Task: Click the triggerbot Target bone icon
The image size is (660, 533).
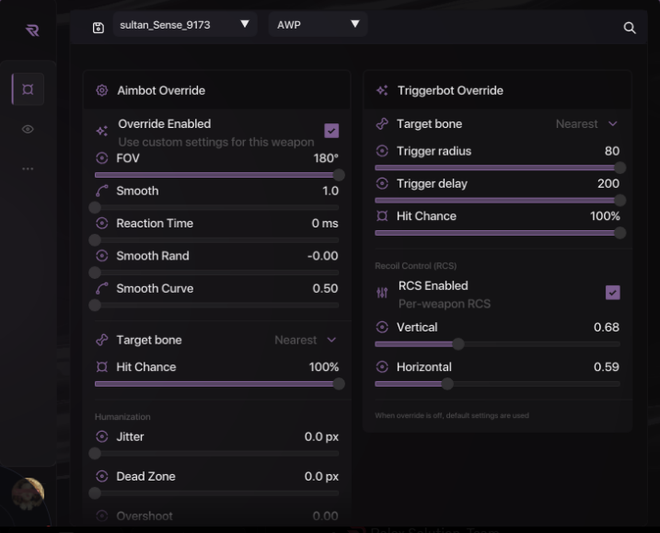Action: [382, 123]
